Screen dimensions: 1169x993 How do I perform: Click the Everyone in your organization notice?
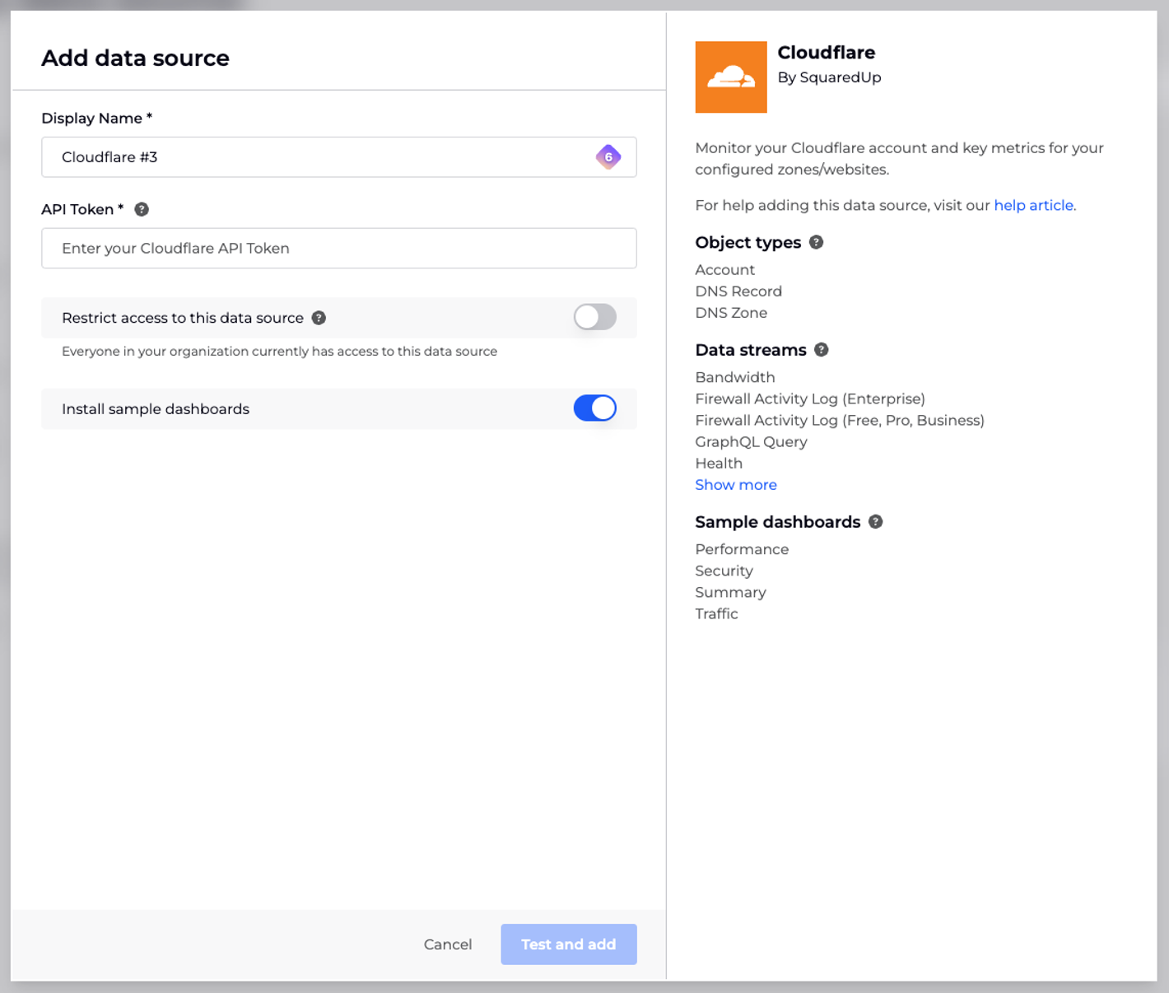click(279, 352)
